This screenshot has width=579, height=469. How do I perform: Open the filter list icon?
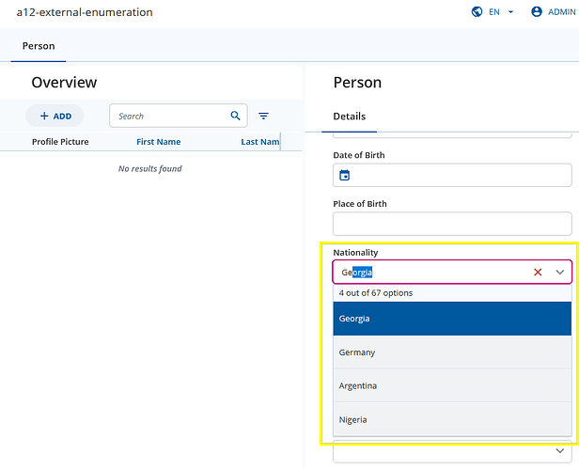click(263, 116)
